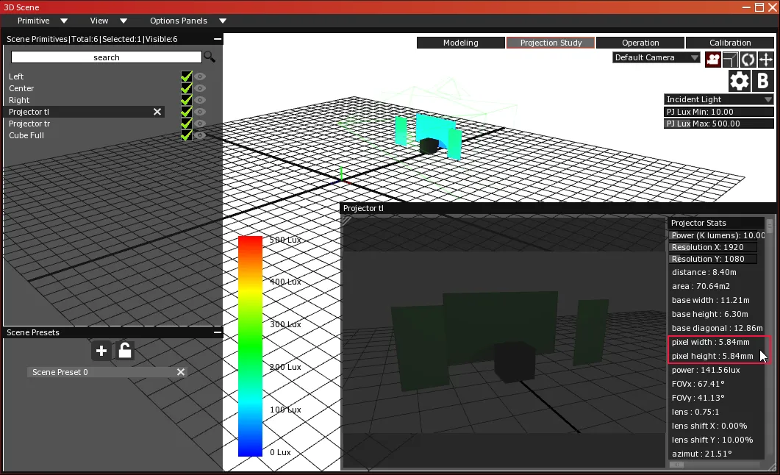Toggle the Right primitive checkbox

click(187, 100)
